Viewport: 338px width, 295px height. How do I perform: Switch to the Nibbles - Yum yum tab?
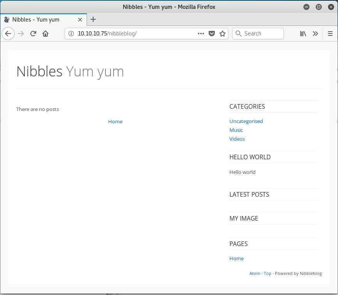coord(42,19)
